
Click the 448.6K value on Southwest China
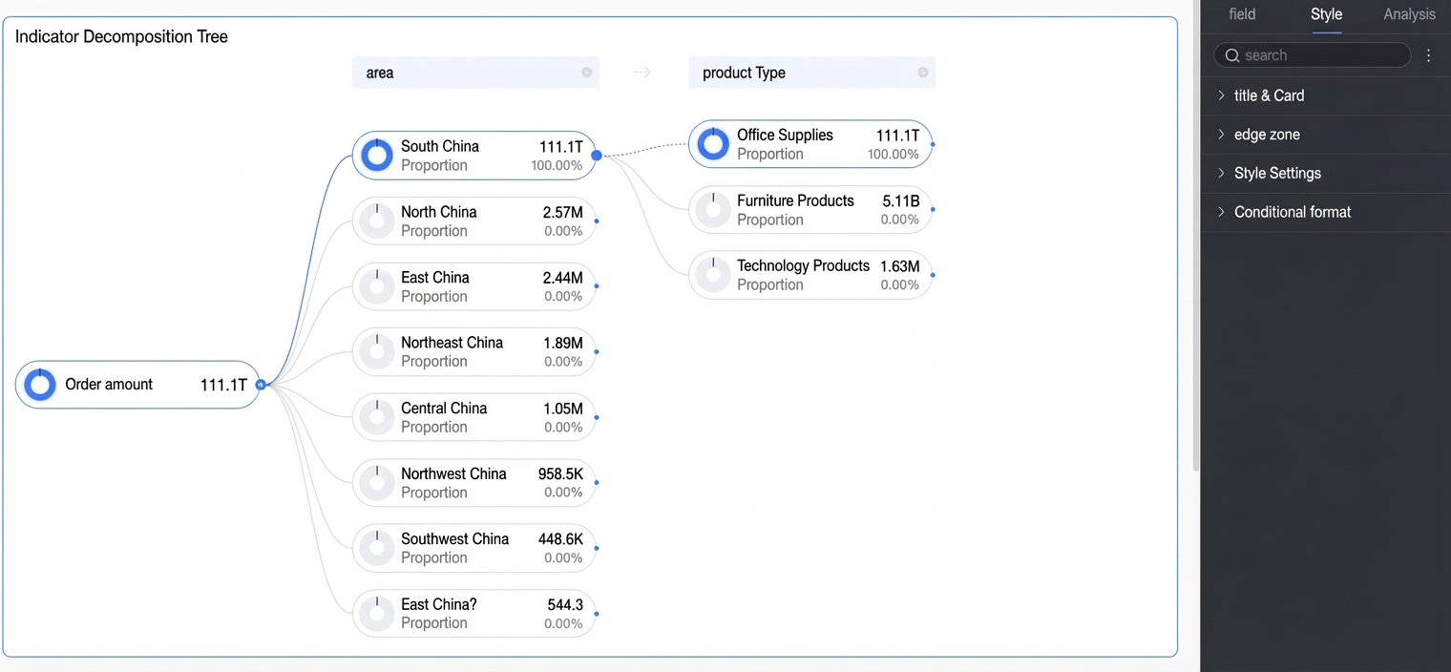[560, 538]
